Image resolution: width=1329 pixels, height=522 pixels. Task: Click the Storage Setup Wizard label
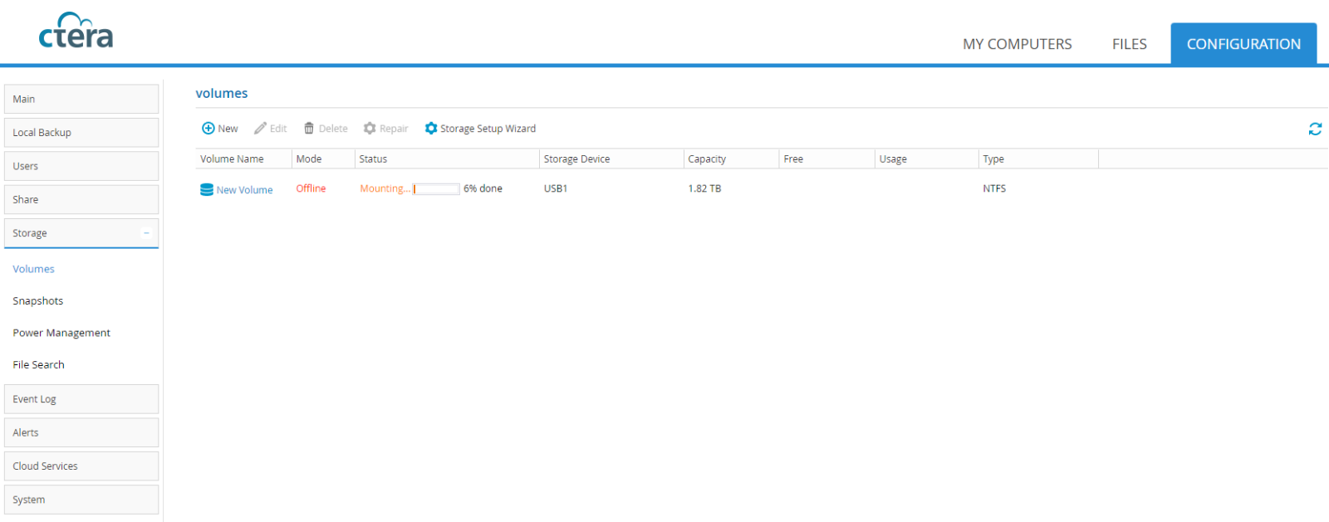point(488,129)
